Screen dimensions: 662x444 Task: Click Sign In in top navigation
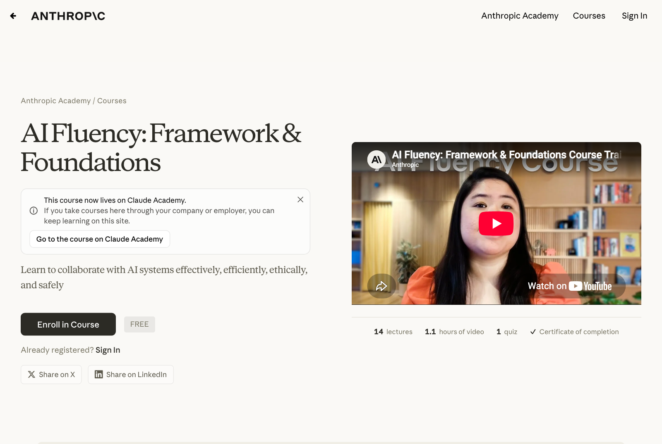(x=634, y=16)
